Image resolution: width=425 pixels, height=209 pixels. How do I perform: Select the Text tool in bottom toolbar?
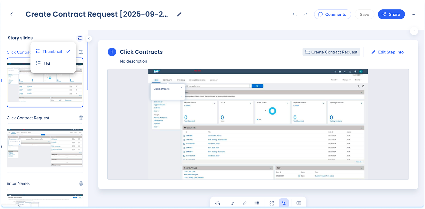232,203
